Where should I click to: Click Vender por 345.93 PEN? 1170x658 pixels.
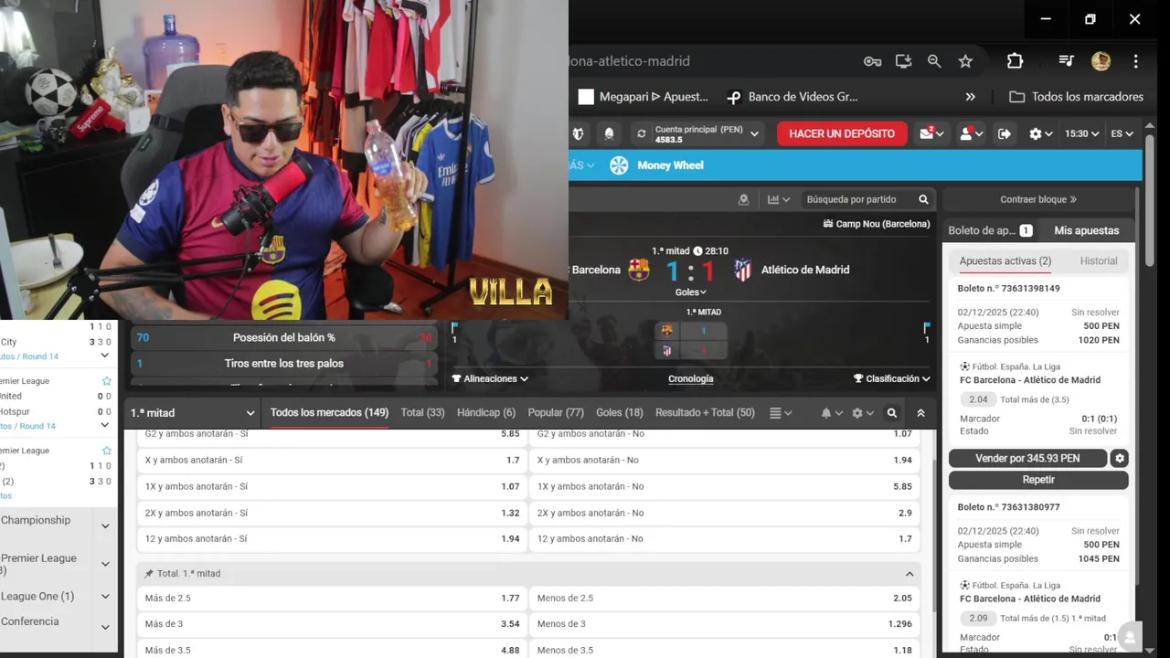pos(1027,459)
